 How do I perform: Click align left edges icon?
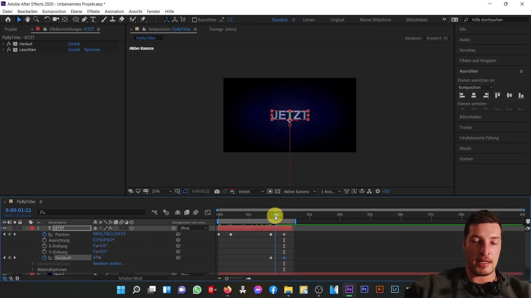462,95
